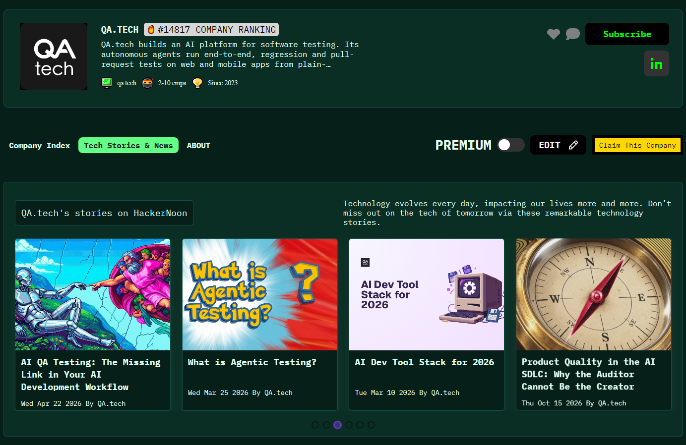Click the employee icon beside 2-10 emps
686x445 pixels.
point(148,83)
